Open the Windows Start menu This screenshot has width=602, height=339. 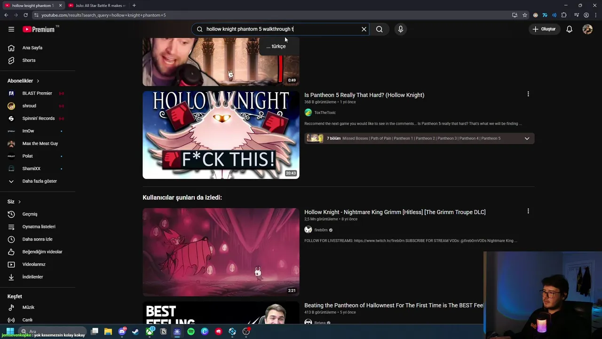(9, 331)
